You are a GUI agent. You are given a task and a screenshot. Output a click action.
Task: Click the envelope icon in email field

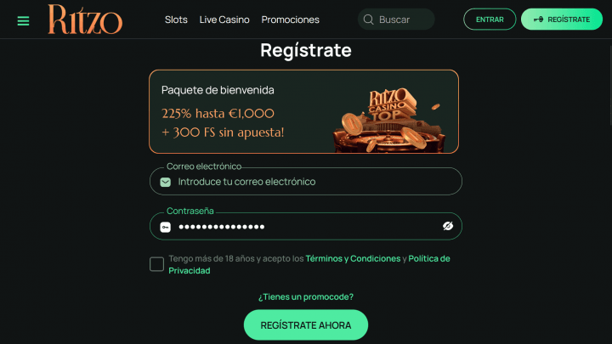point(166,182)
